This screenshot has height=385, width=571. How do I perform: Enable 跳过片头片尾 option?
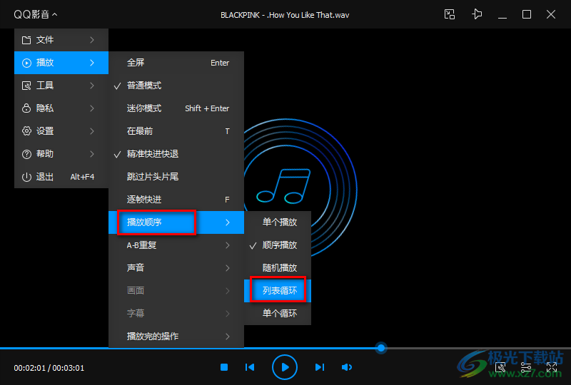tap(176, 177)
